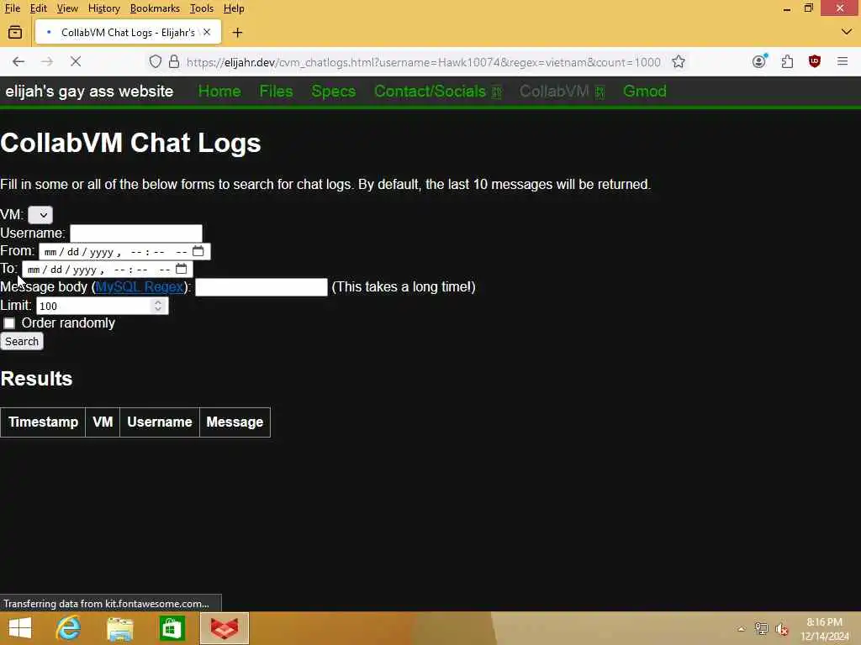
Task: Click the From date-time field
Action: click(124, 251)
